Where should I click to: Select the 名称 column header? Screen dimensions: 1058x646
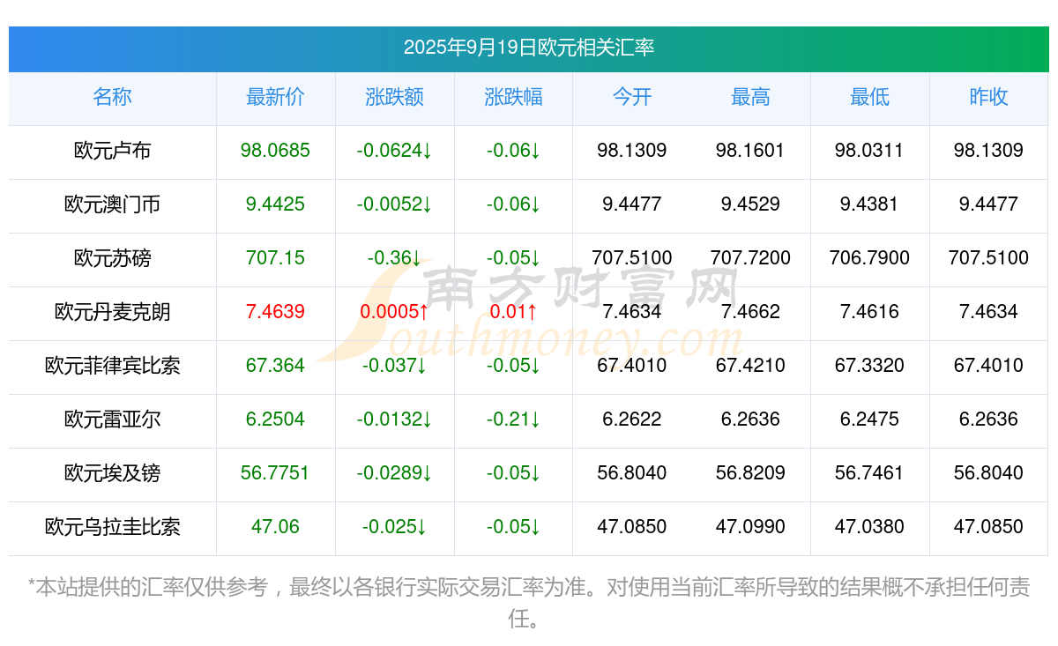pyautogui.click(x=113, y=97)
